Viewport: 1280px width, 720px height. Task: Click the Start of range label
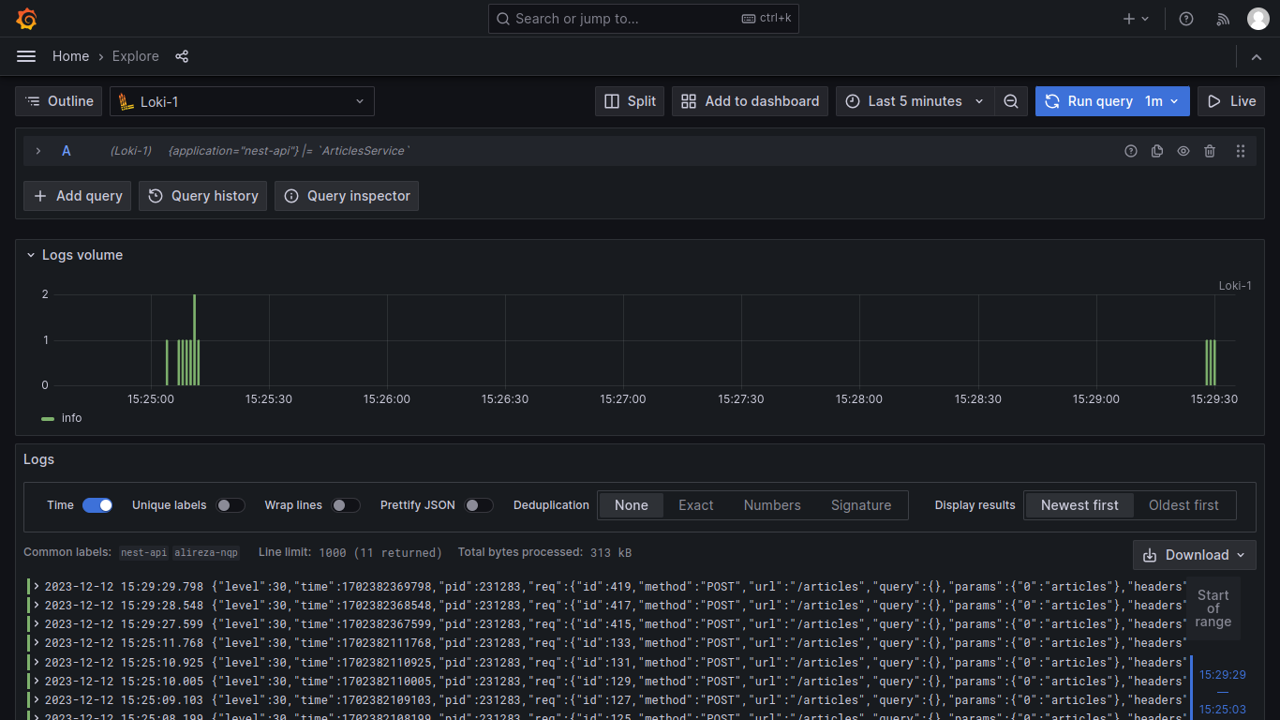point(1213,608)
